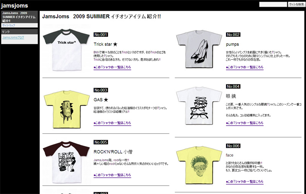306x194 pixels.
Task: Click the T-shirt list link under No.001
Action: [112, 67]
